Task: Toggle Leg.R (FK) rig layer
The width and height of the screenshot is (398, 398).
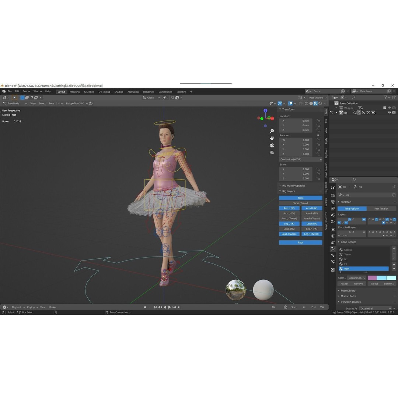Action: [x=312, y=229]
